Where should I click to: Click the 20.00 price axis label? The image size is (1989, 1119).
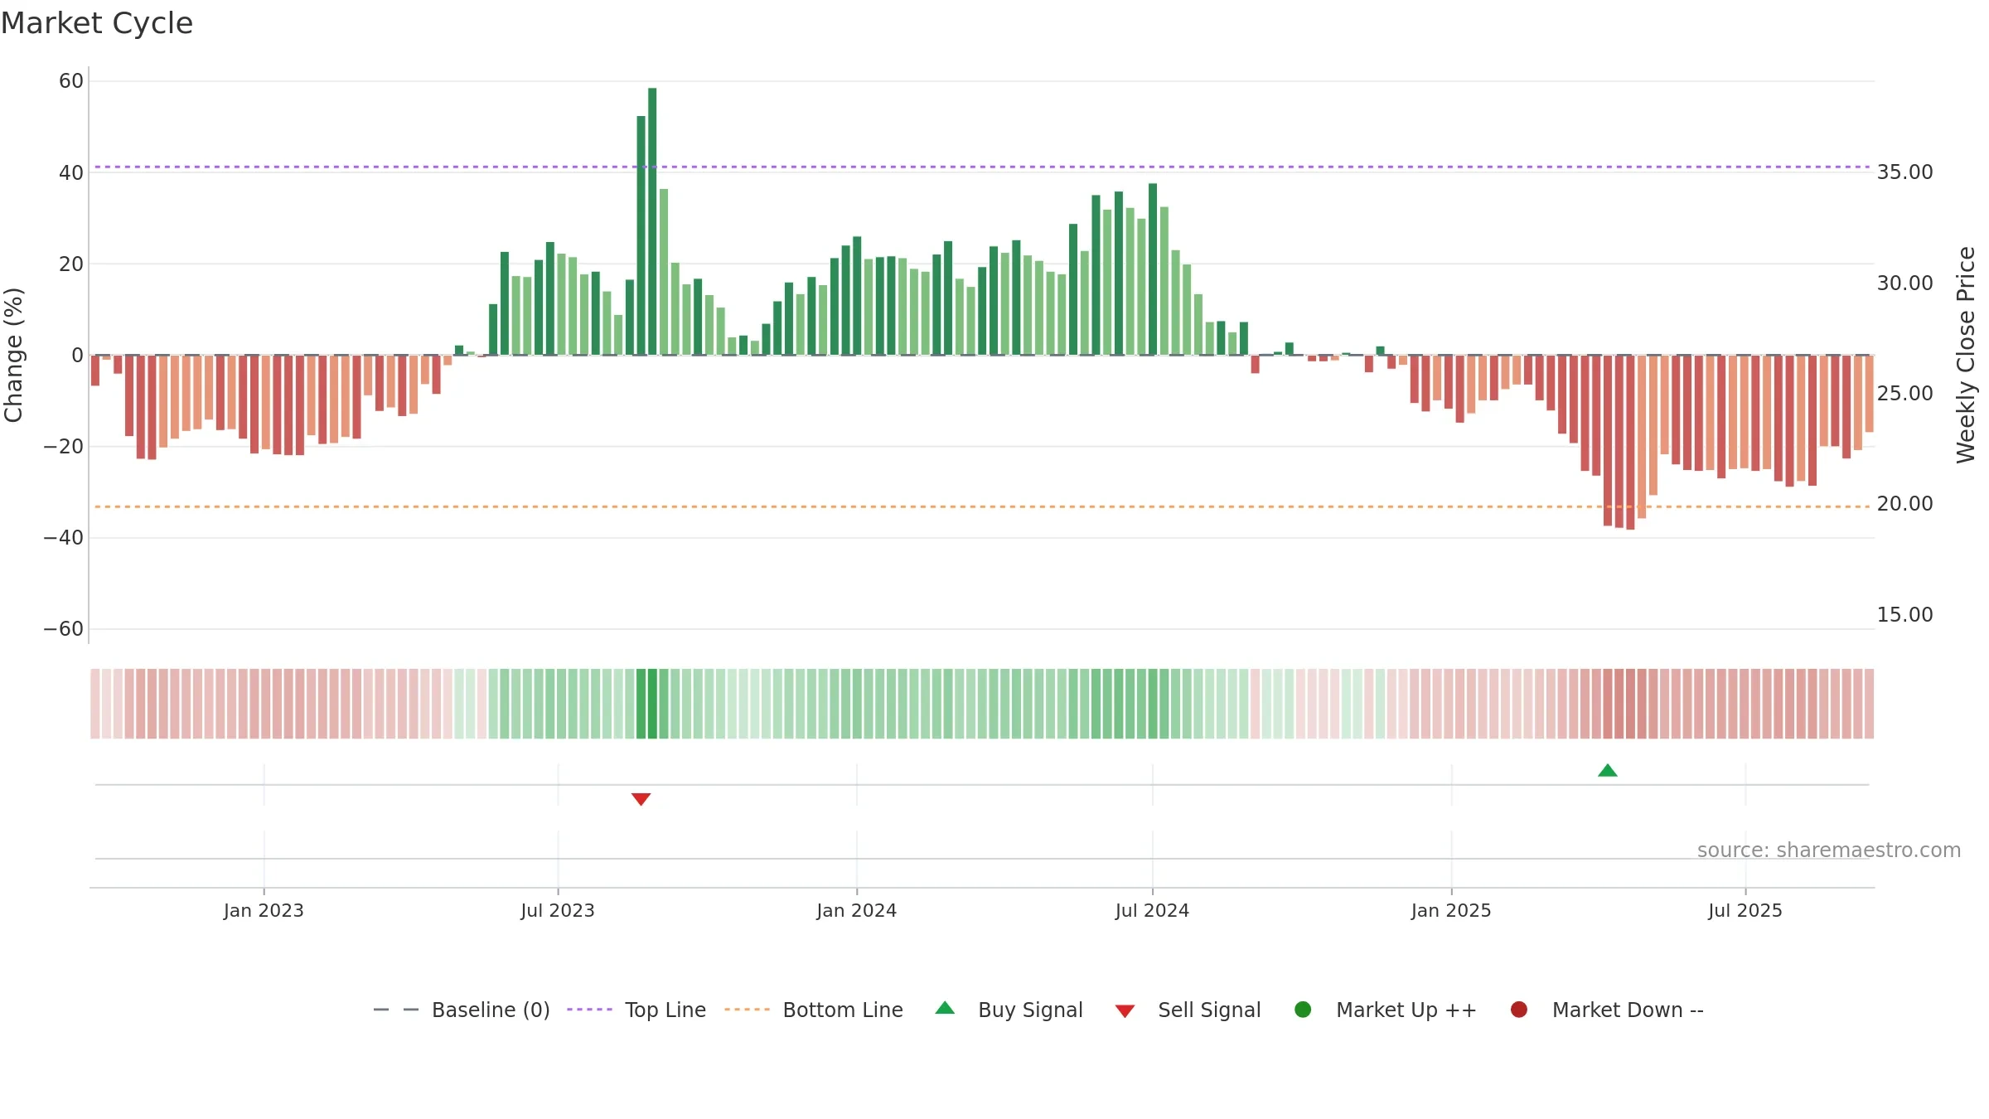(1905, 504)
